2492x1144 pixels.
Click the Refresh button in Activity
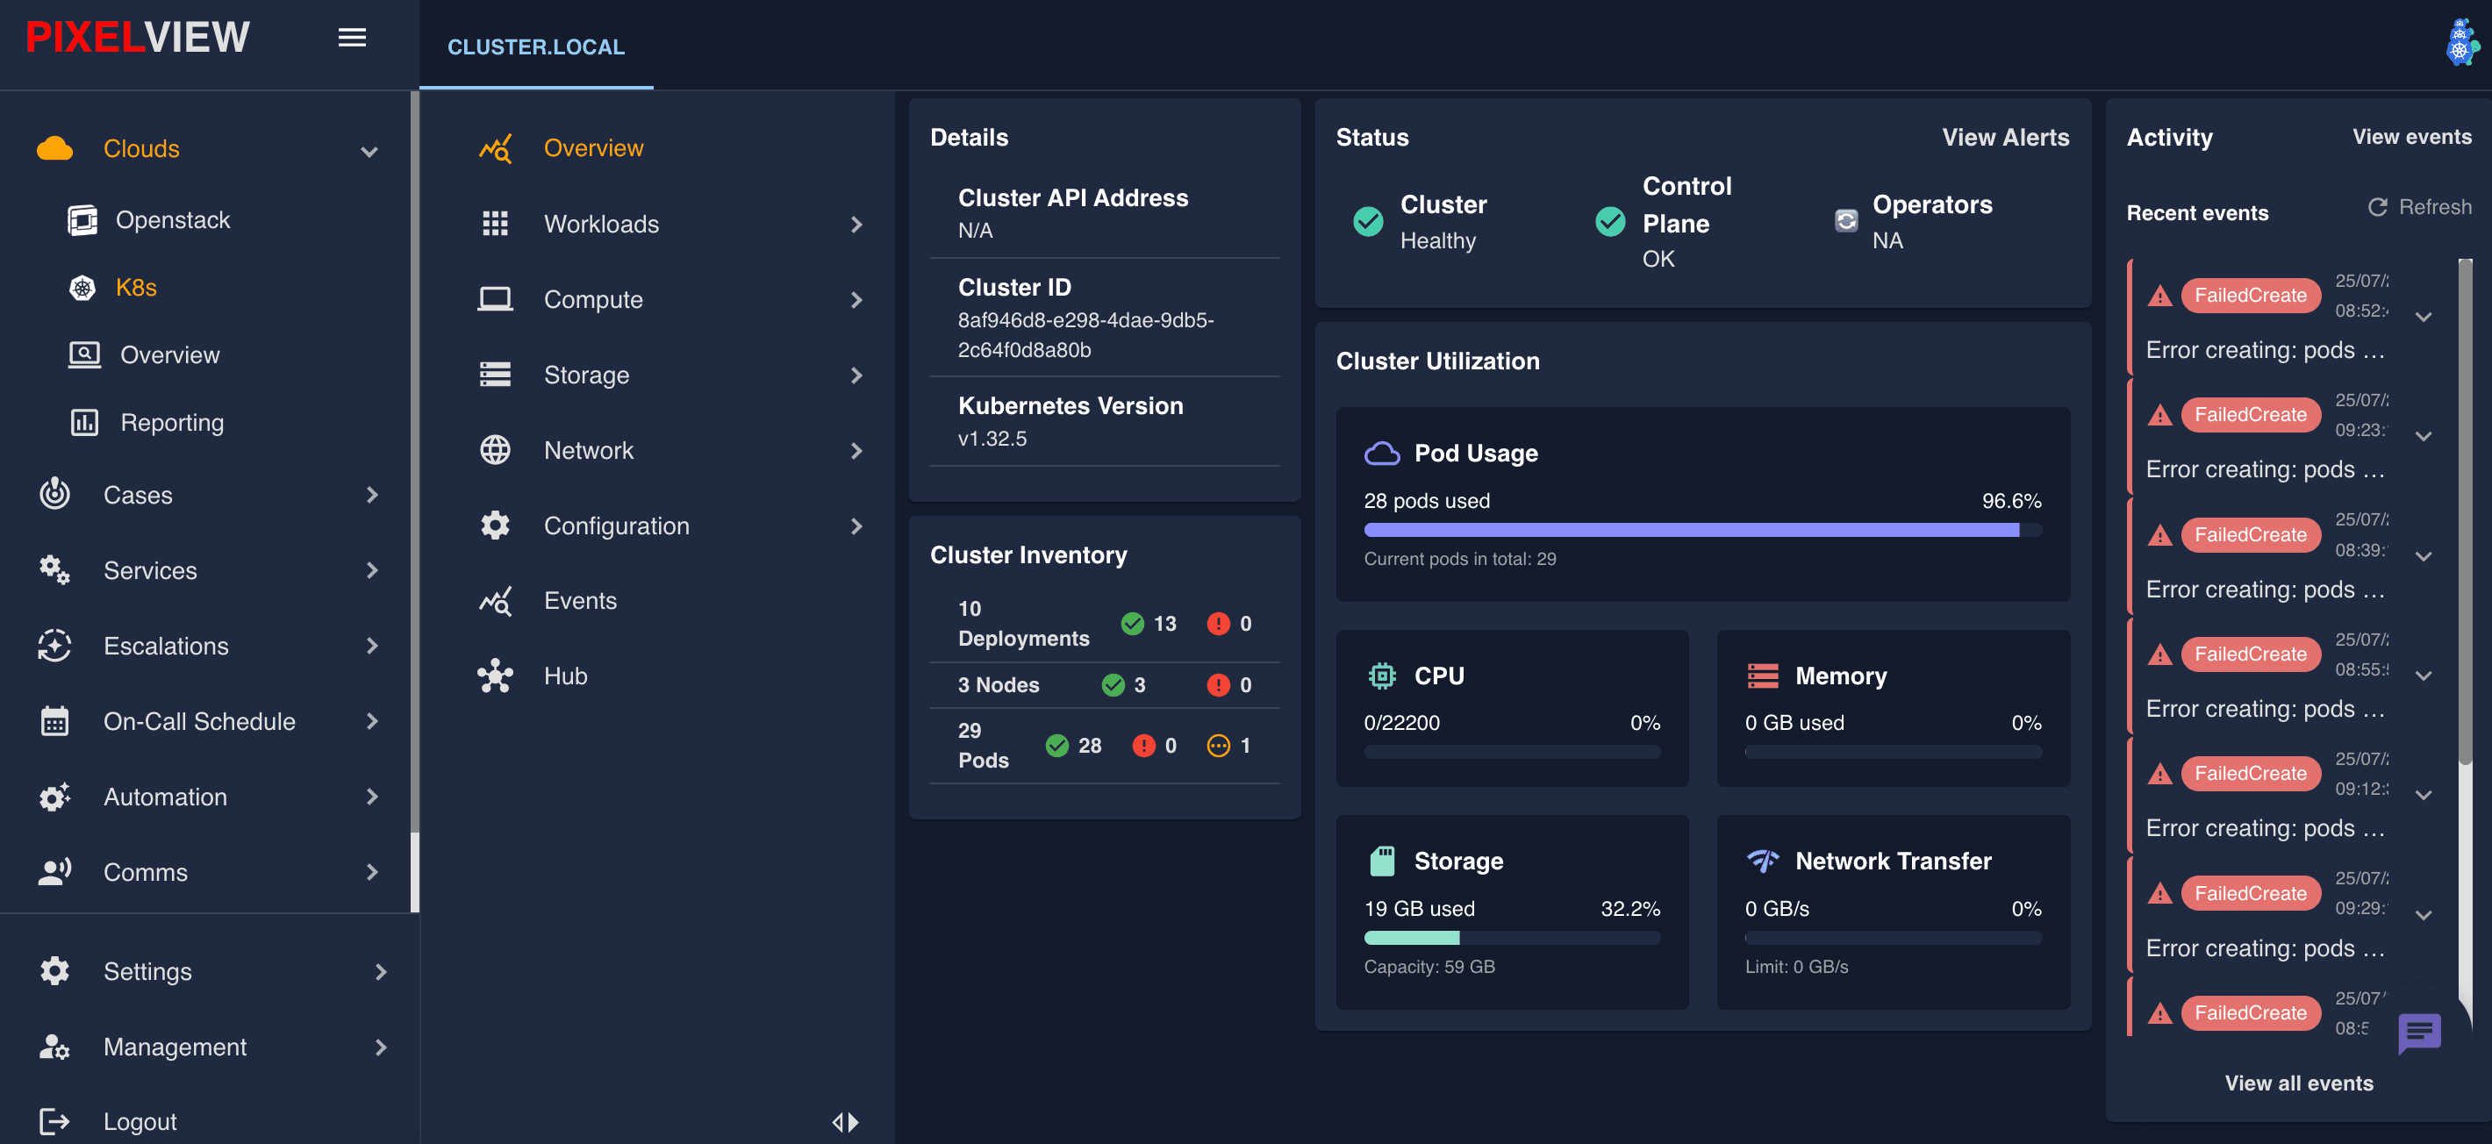point(2418,207)
